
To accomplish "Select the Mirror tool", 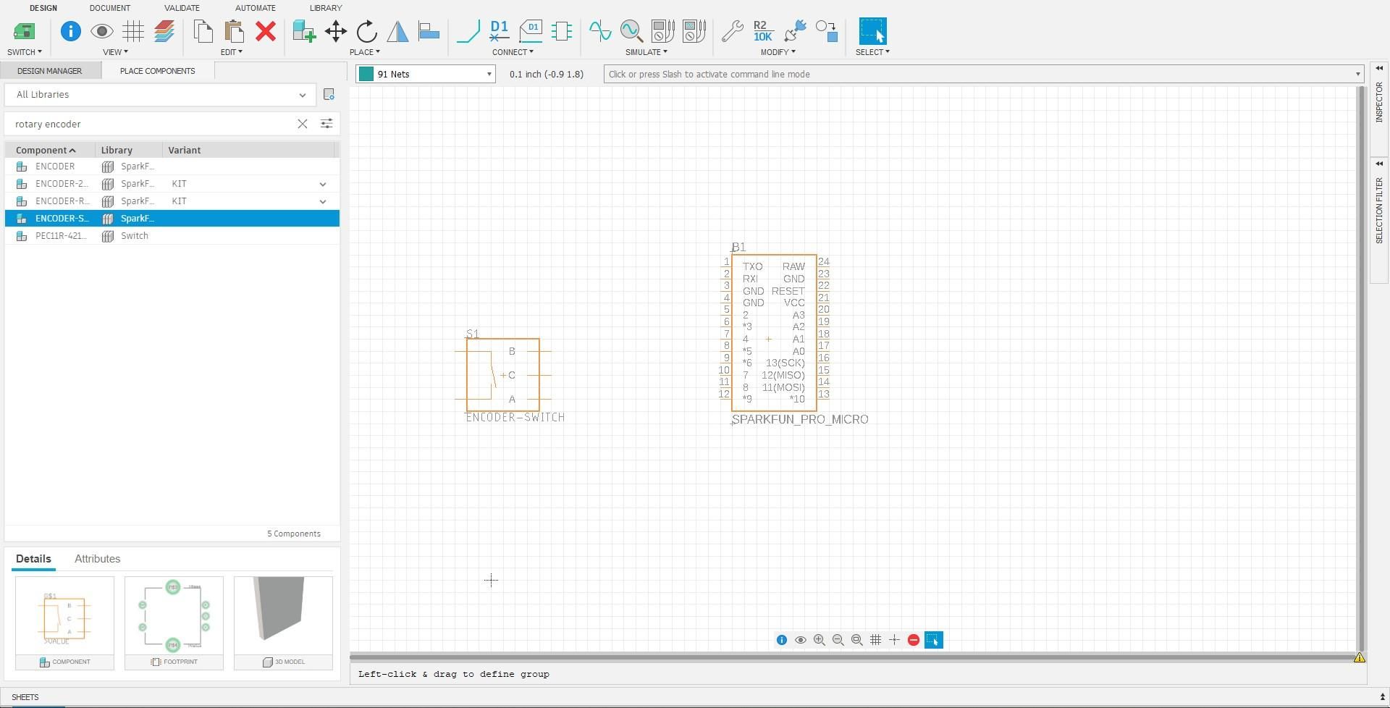I will pos(397,32).
